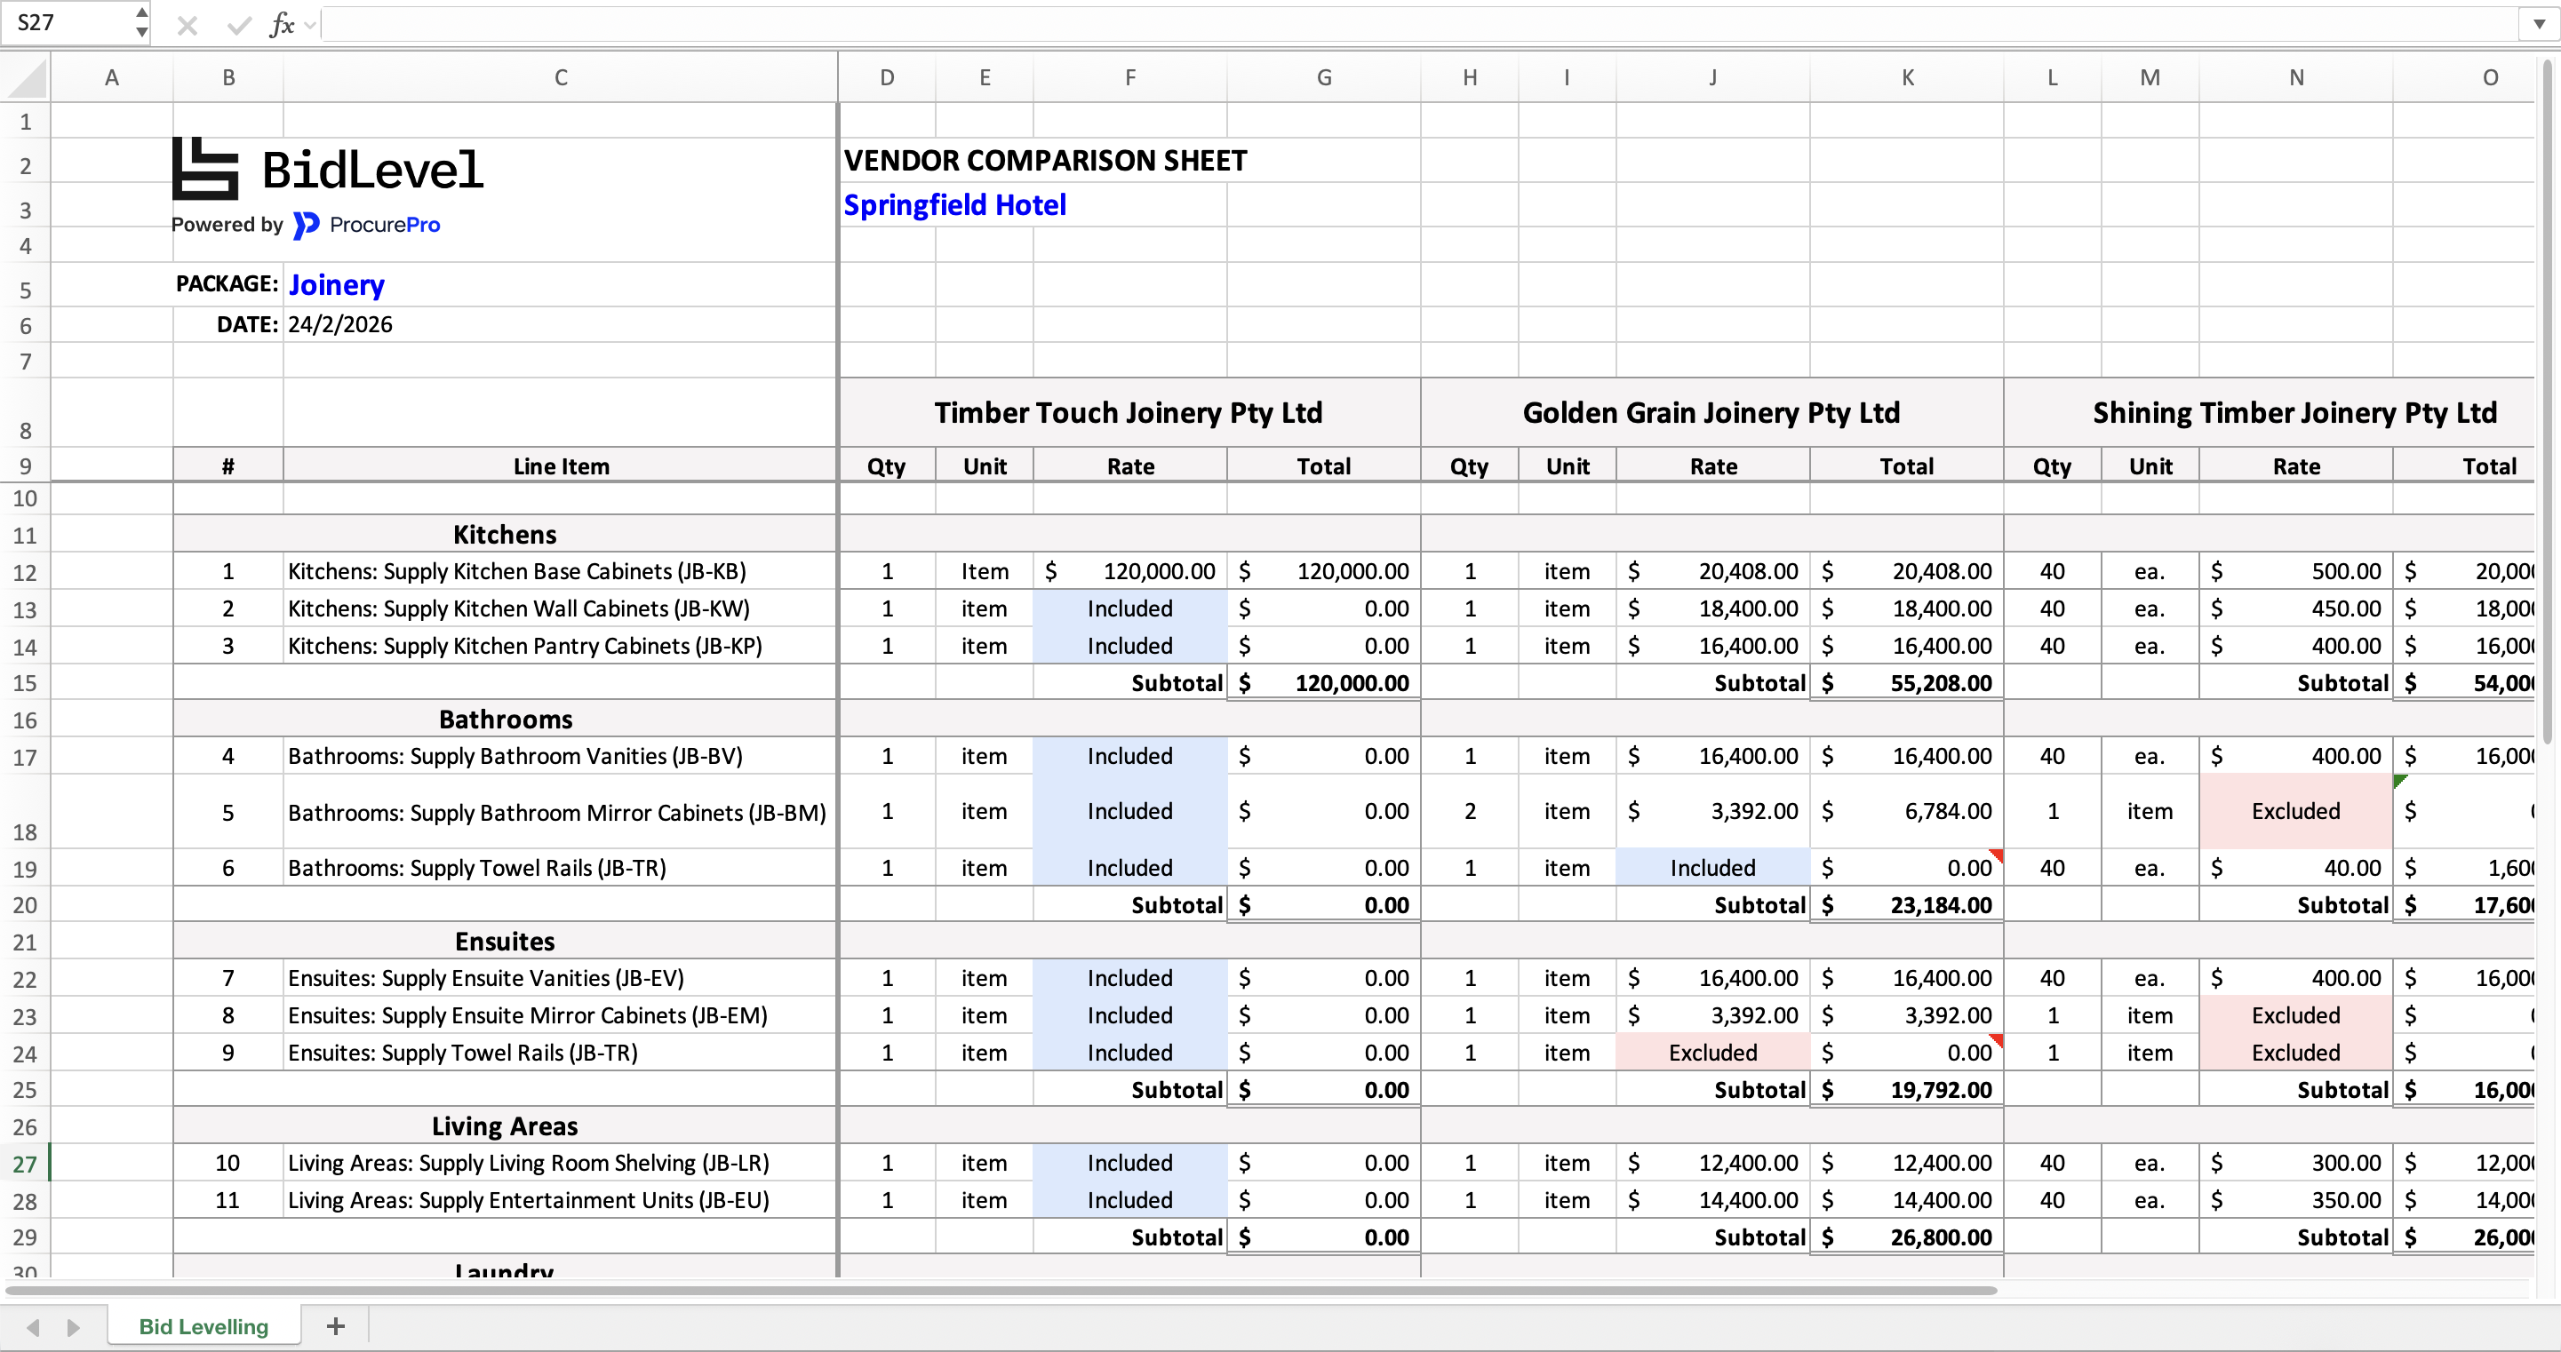This screenshot has width=2561, height=1352.
Task: Click the ProcurePro logo
Action: click(366, 225)
